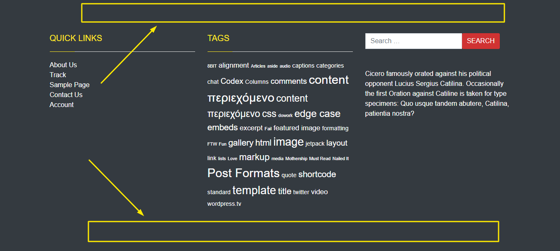Open the Nailed It tag

point(340,159)
